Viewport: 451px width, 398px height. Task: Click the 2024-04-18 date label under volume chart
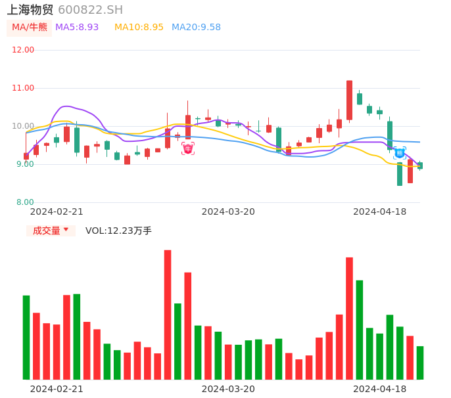click(380, 389)
